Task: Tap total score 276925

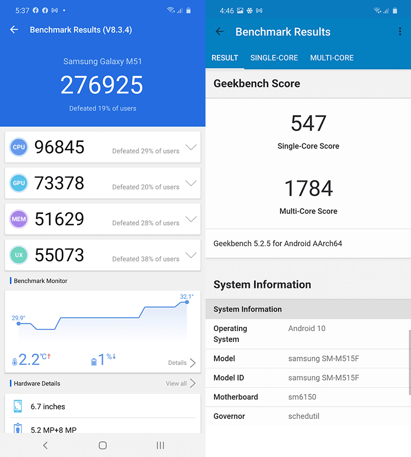Action: pyautogui.click(x=102, y=85)
